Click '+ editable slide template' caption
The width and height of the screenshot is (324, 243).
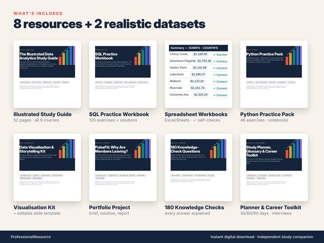(37, 213)
